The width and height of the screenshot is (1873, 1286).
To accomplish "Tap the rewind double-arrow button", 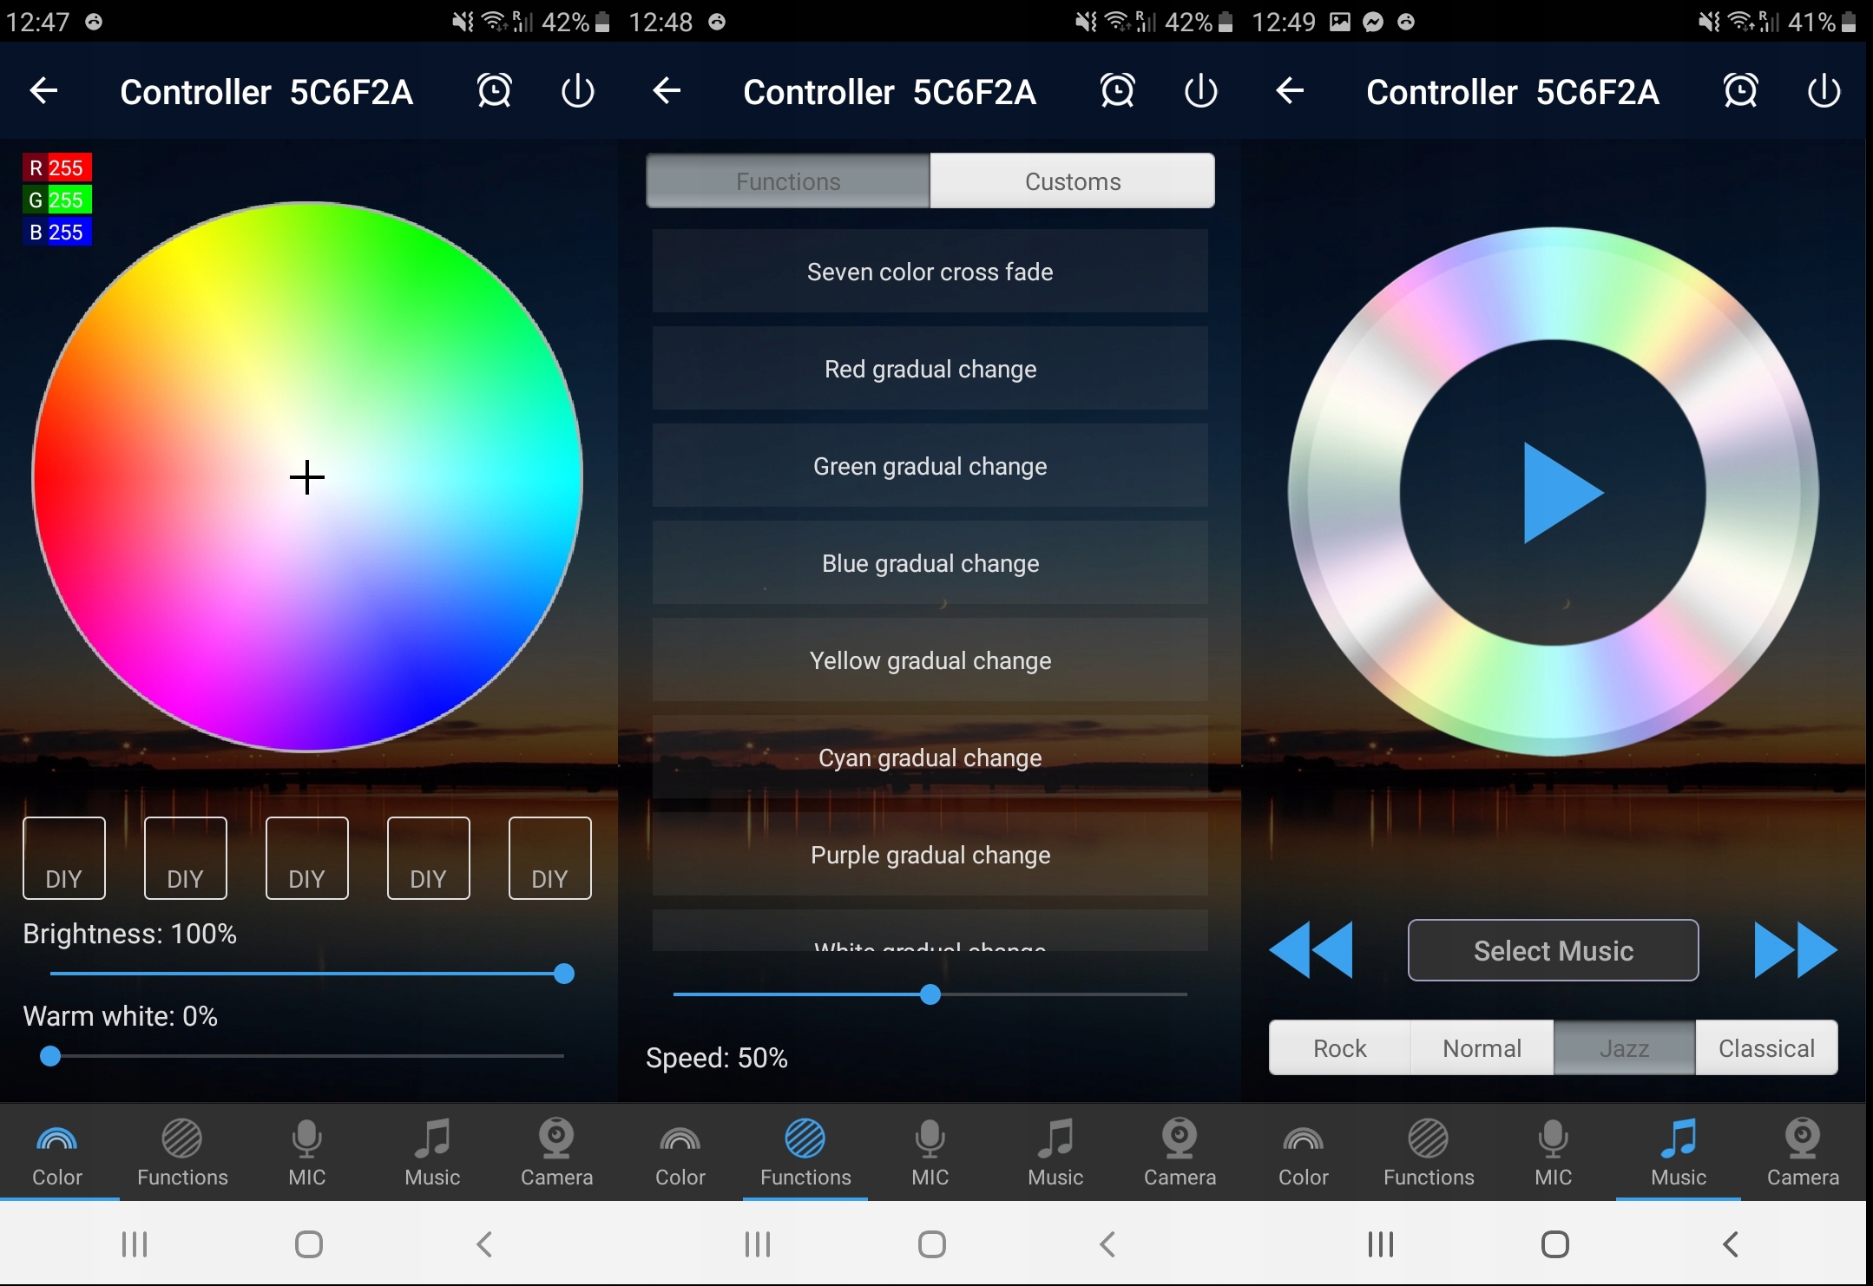I will [1311, 950].
